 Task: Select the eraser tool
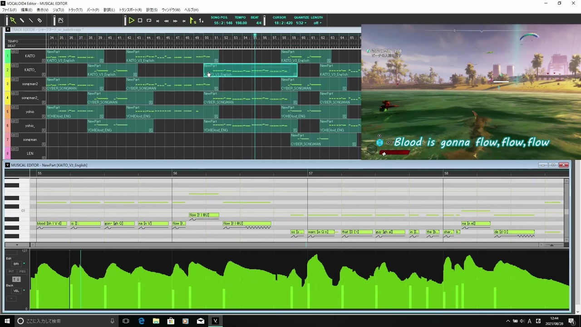(39, 20)
